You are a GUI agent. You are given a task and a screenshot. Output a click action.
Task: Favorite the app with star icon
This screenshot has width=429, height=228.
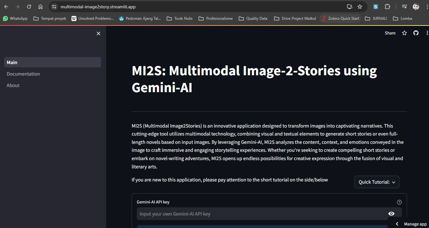pyautogui.click(x=404, y=33)
